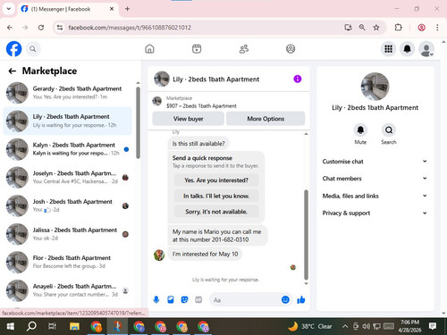Open Facebook search magnifier icon
The height and width of the screenshot is (335, 447).
click(x=33, y=49)
